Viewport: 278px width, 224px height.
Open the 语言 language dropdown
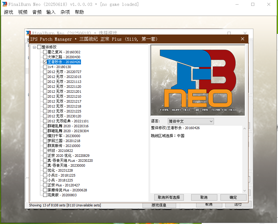(191, 121)
